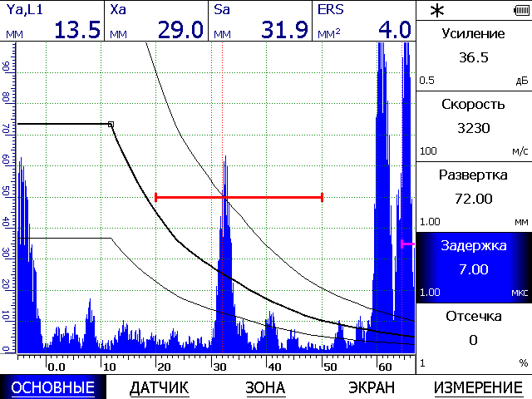Click the highlighted Задержка delay parameter
Viewport: 532px width, 399px height.
click(x=474, y=268)
